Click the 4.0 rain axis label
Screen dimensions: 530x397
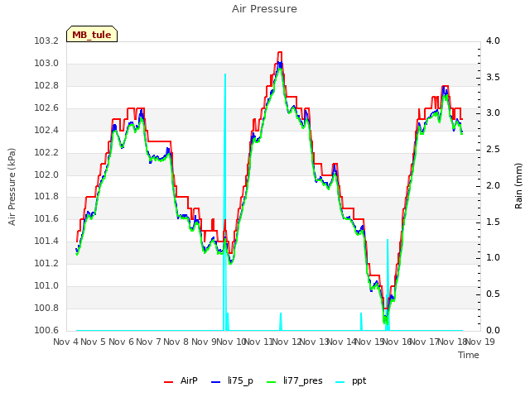[x=493, y=41]
